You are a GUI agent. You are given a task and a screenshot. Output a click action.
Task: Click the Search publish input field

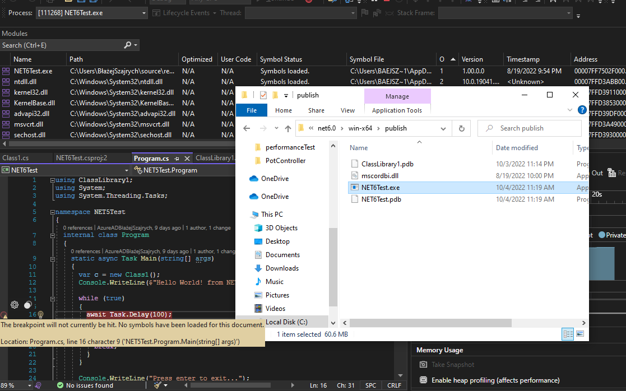(x=529, y=128)
